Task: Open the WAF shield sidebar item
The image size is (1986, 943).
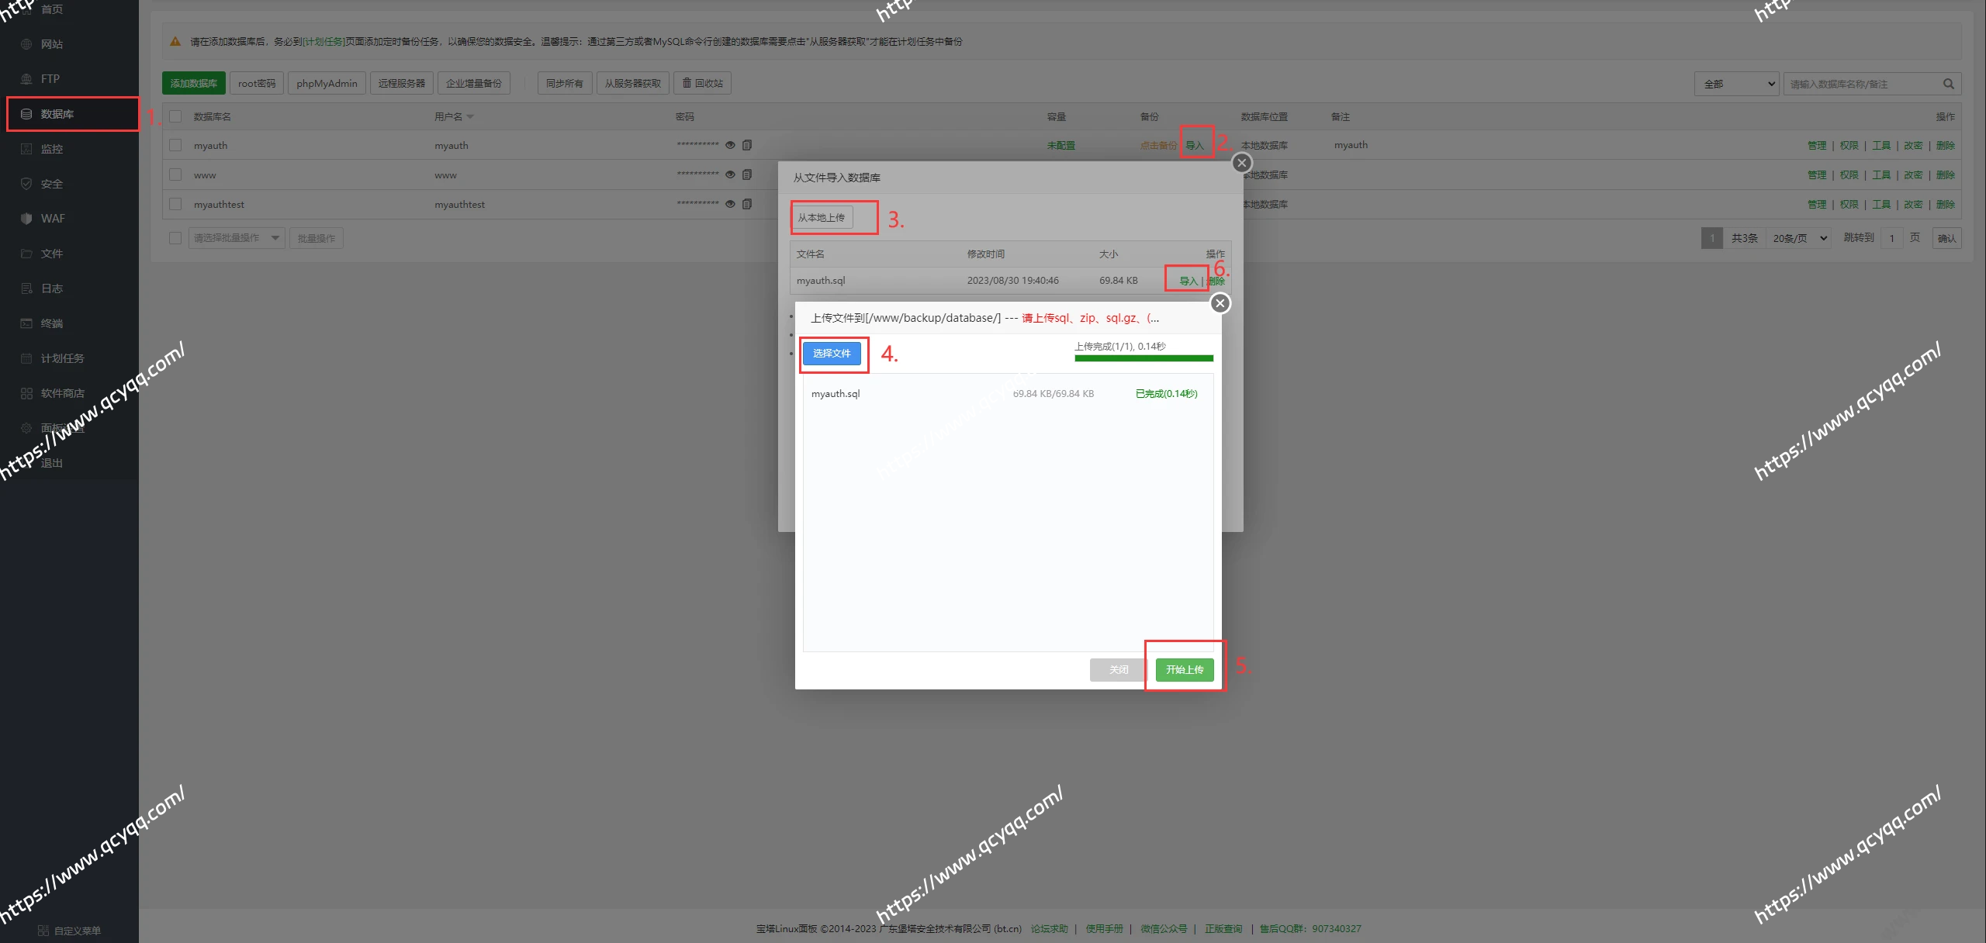Action: (51, 219)
